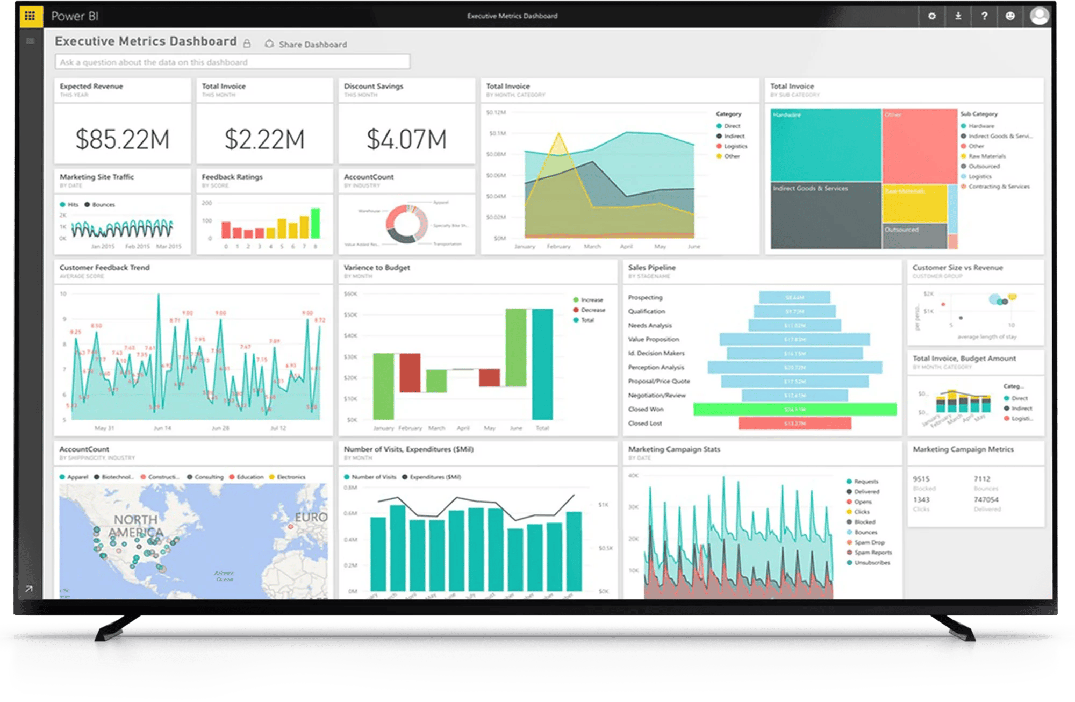Click Hardware legend swatch in Sub Category
The height and width of the screenshot is (702, 1075).
click(x=964, y=126)
